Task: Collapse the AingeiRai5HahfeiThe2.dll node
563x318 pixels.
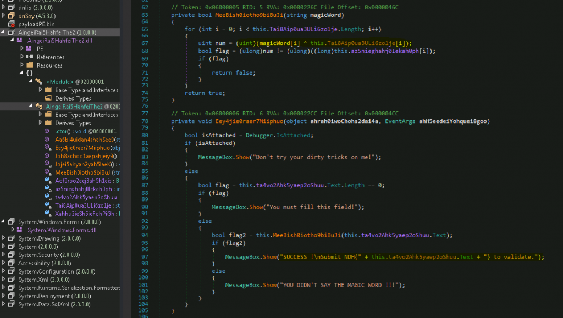Action: coord(12,40)
